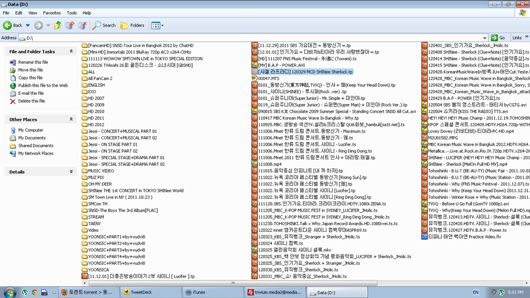Go up one folder level icon

click(58, 25)
